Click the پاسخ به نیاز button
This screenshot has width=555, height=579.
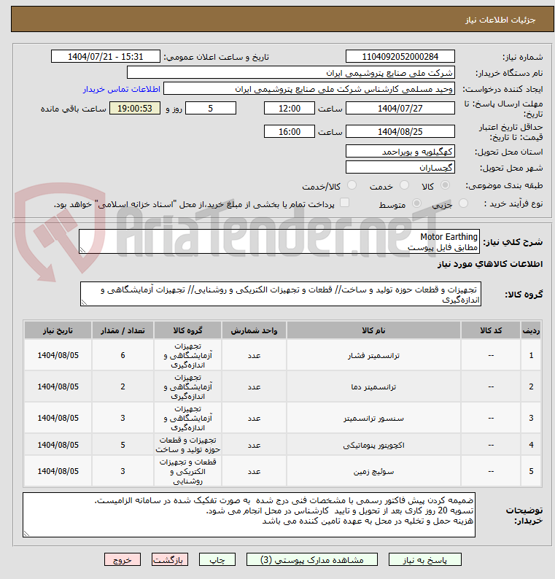coord(424,560)
